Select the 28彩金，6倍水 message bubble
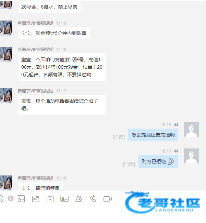Viewport: 206px width, 223px height. coord(49,7)
